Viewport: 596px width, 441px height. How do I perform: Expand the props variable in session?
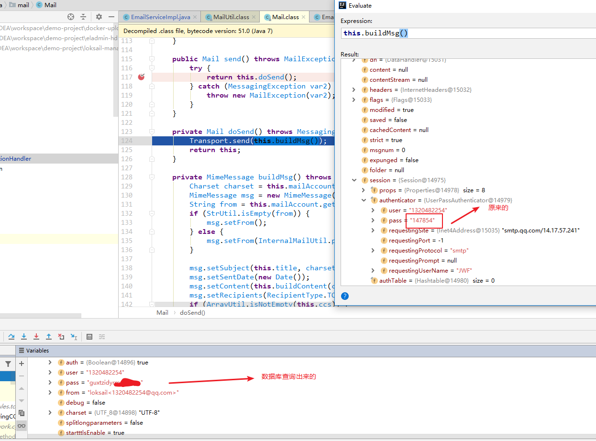(363, 190)
